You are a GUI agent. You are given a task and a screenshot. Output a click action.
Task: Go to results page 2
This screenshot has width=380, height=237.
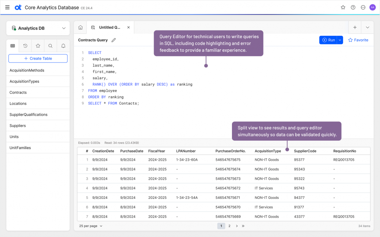229,226
